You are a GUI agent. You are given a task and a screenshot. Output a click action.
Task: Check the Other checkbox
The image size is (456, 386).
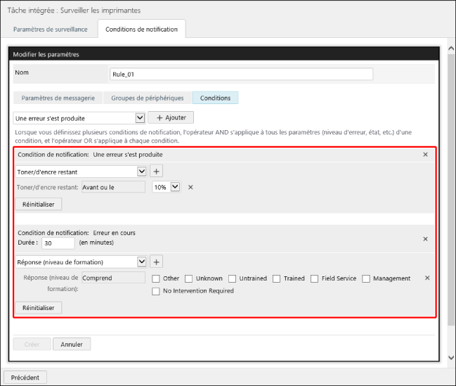tap(157, 278)
